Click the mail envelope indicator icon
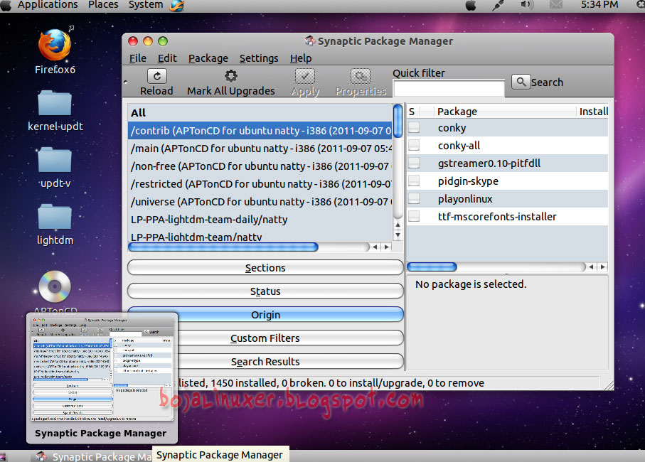The height and width of the screenshot is (462, 645). (x=555, y=5)
